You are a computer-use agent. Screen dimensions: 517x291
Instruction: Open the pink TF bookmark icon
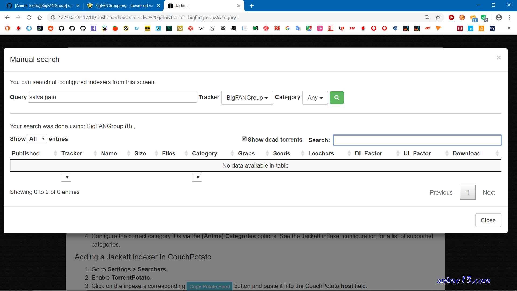(x=320, y=28)
